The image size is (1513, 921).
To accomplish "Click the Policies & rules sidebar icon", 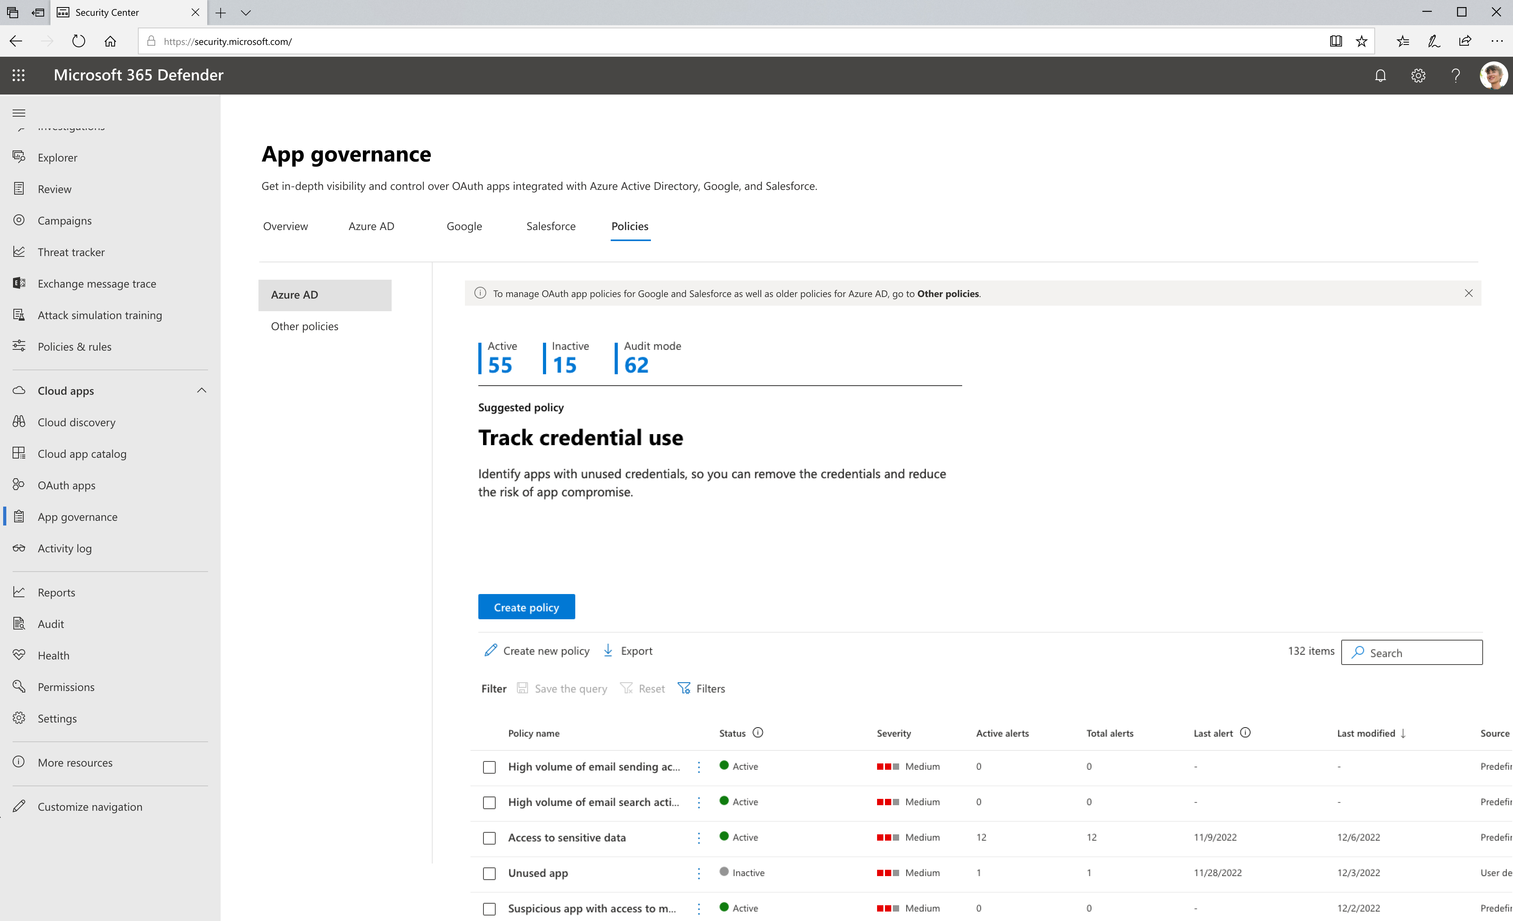I will point(19,346).
